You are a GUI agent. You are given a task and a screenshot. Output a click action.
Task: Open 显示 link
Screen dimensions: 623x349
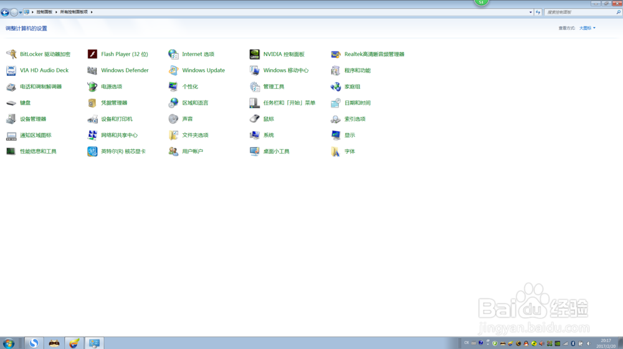click(350, 135)
